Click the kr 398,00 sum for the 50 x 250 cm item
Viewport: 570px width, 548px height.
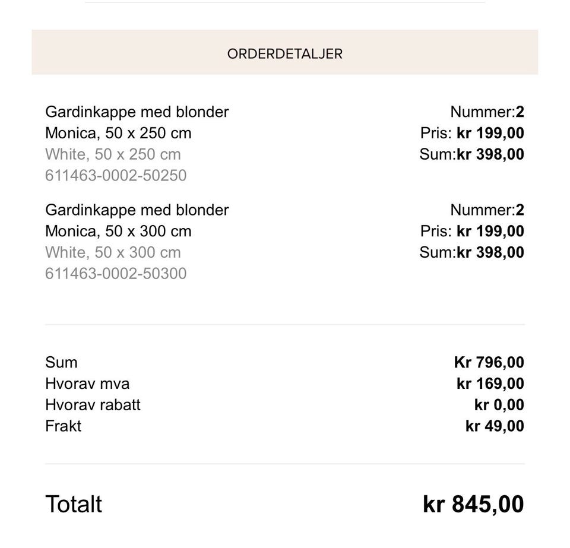(x=490, y=154)
